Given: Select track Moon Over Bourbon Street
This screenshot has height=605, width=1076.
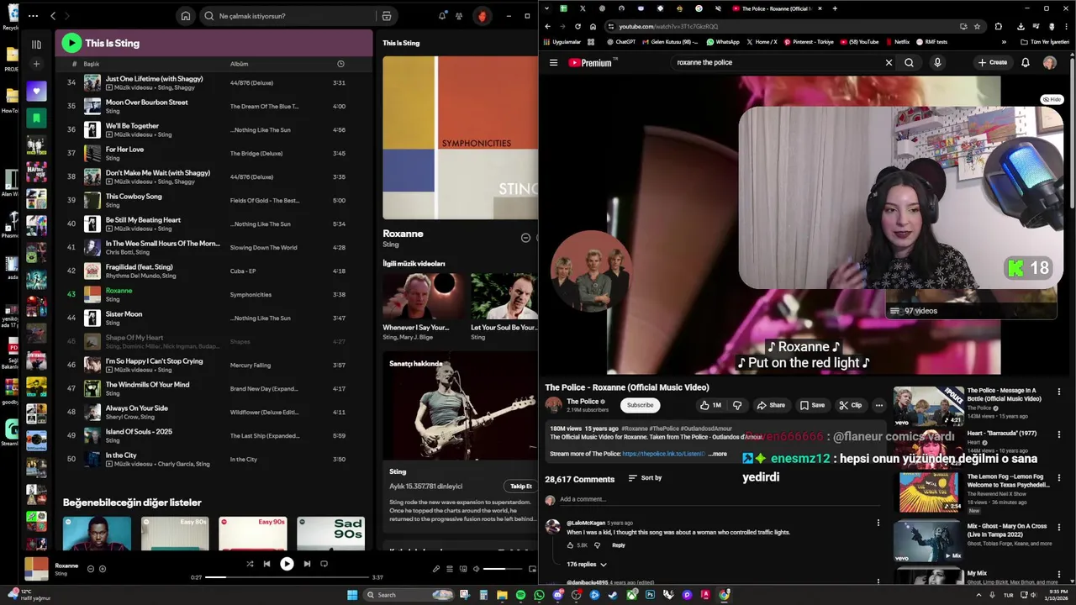Looking at the screenshot, I should tap(146, 103).
